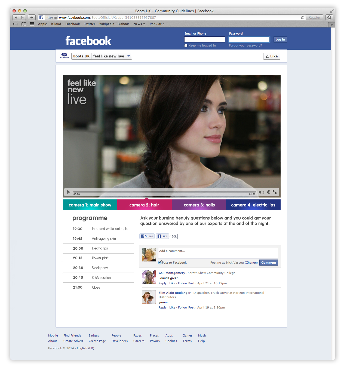
Task: Open the iCloud bookmark
Action: [x=56, y=24]
